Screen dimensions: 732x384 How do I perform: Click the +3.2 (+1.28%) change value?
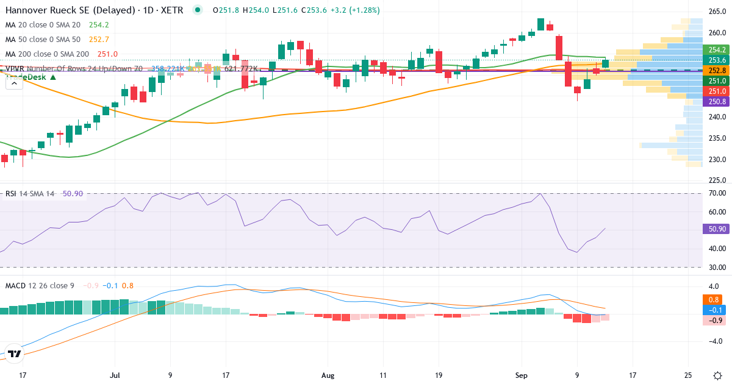(354, 10)
